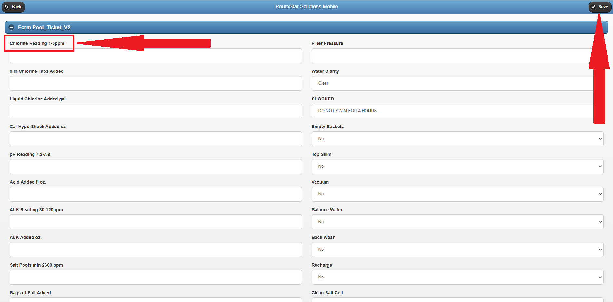
Task: Save the pool ticket form
Action: [x=599, y=7]
